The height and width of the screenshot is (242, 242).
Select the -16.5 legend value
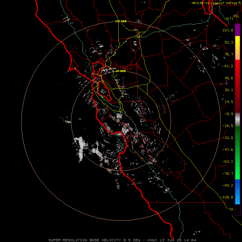[x=228, y=126]
